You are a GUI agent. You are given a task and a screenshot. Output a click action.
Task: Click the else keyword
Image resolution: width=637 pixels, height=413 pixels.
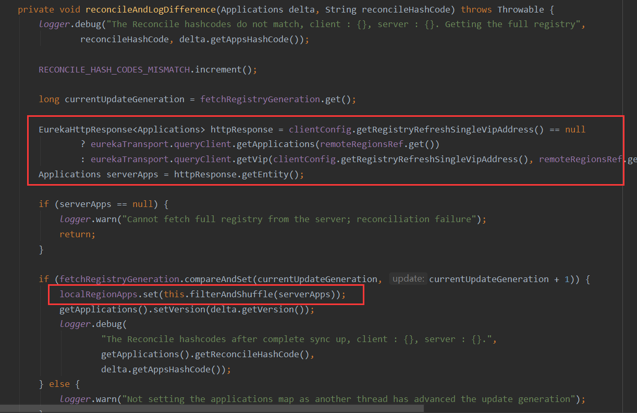(x=59, y=384)
